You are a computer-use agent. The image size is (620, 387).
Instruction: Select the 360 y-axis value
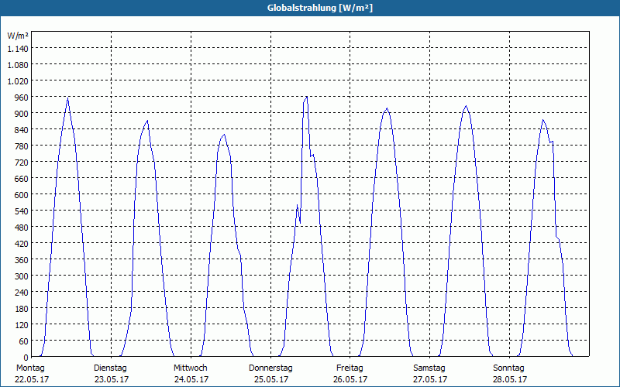coord(22,260)
